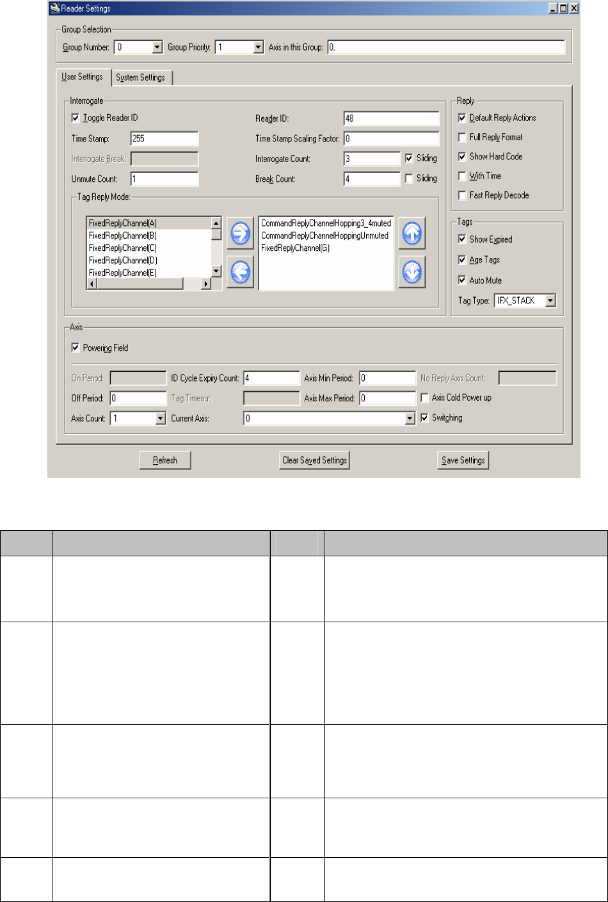
Task: Enable the With Time checkbox
Action: tap(462, 176)
